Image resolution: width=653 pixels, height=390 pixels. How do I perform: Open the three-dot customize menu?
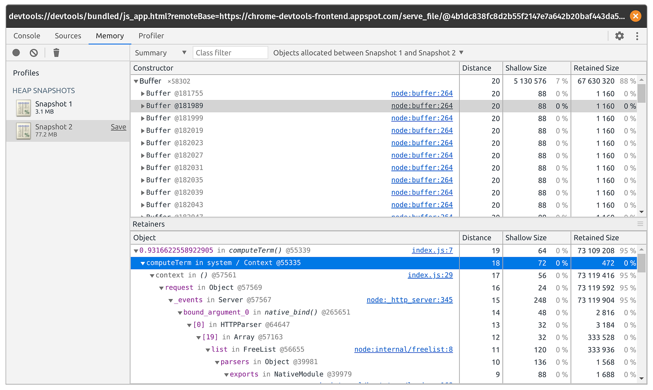(x=637, y=36)
